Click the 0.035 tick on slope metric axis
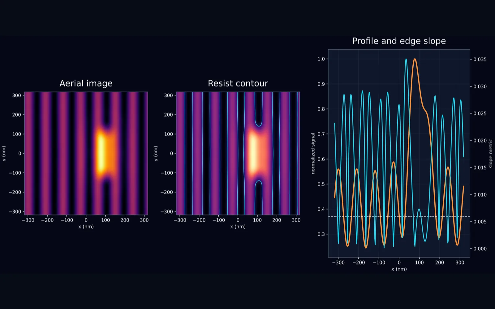The image size is (495, 309). [480, 59]
